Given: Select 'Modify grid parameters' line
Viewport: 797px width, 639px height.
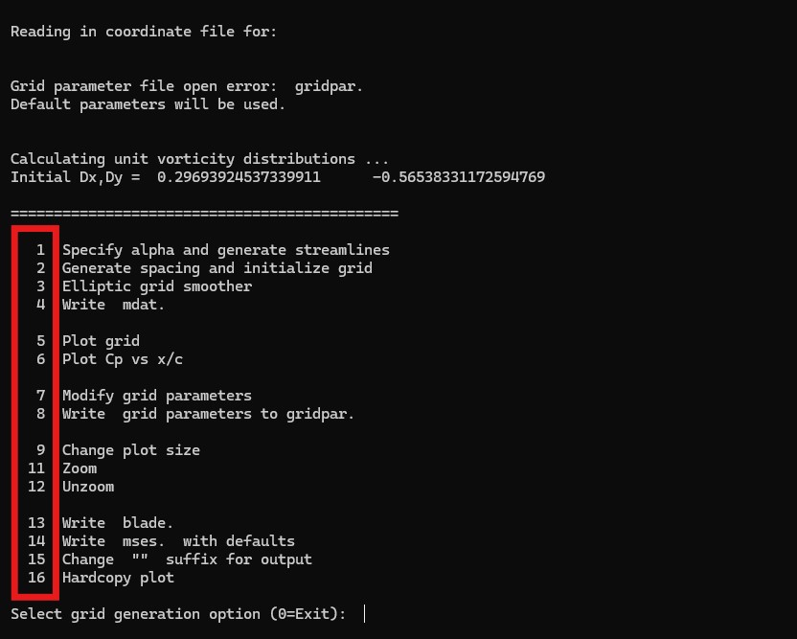Looking at the screenshot, I should (157, 396).
